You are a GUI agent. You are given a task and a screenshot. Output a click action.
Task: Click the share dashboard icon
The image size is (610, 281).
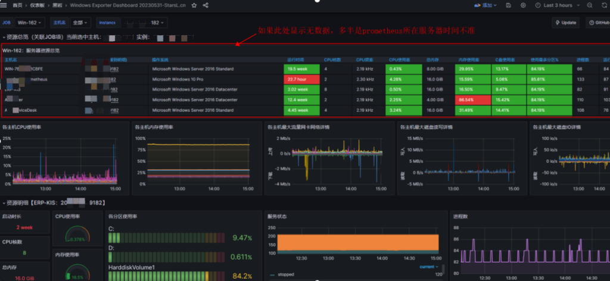pyautogui.click(x=206, y=5)
